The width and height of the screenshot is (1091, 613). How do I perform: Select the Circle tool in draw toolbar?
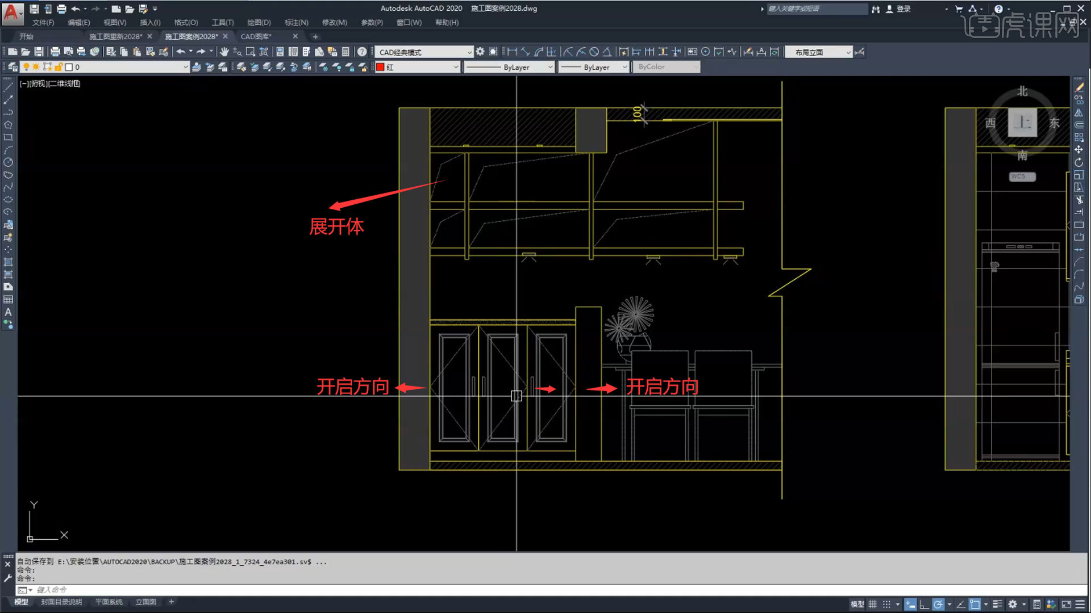(8, 162)
